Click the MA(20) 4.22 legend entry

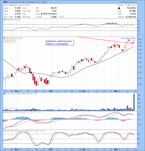click(10, 40)
